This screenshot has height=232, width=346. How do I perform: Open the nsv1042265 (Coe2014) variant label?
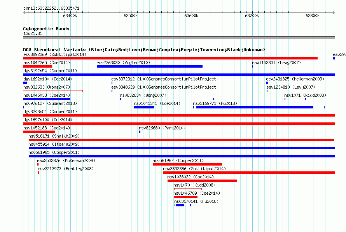coord(47,63)
